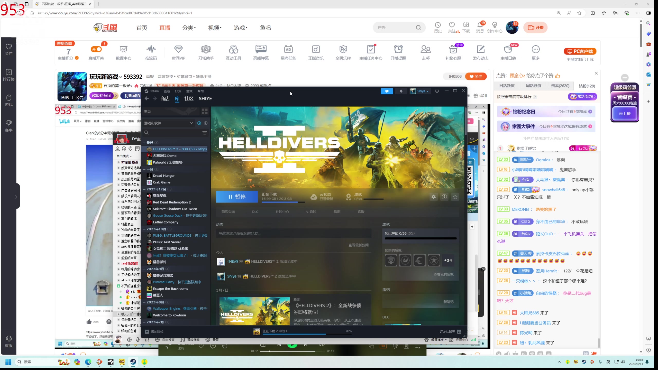658x370 pixels.
Task: Switch to Steam 商店 tab
Action: click(165, 98)
